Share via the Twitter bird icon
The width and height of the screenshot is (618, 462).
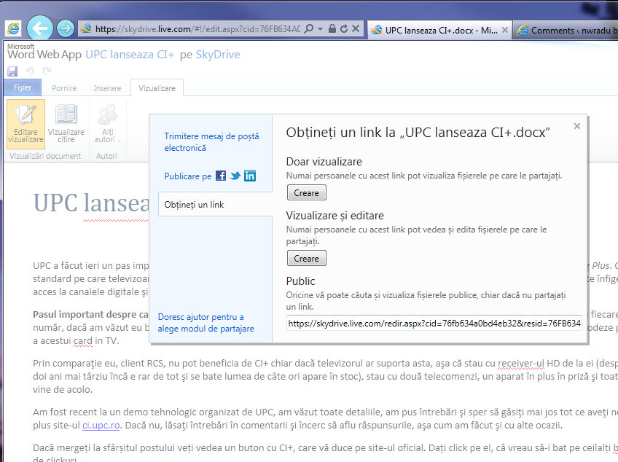(x=235, y=176)
